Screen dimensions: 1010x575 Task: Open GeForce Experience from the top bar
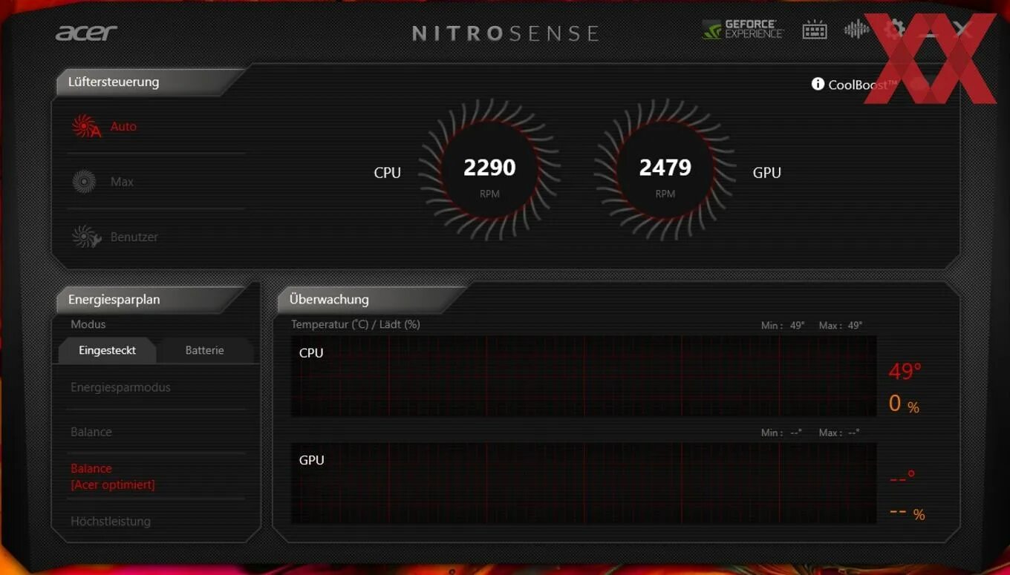click(743, 30)
